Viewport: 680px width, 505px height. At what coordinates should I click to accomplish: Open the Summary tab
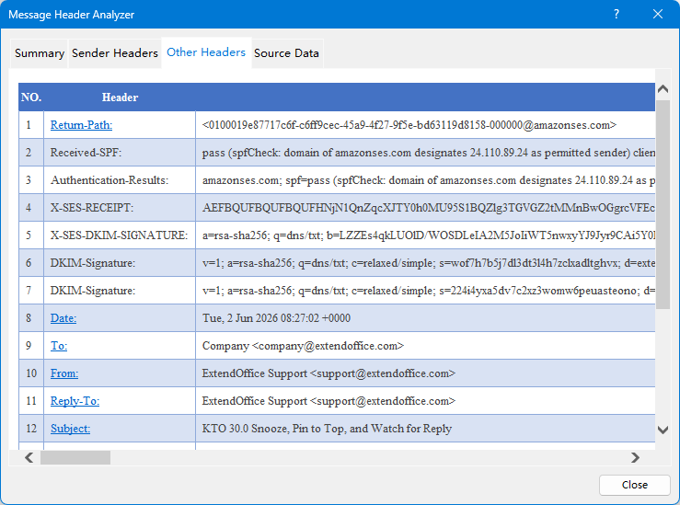[x=39, y=52]
